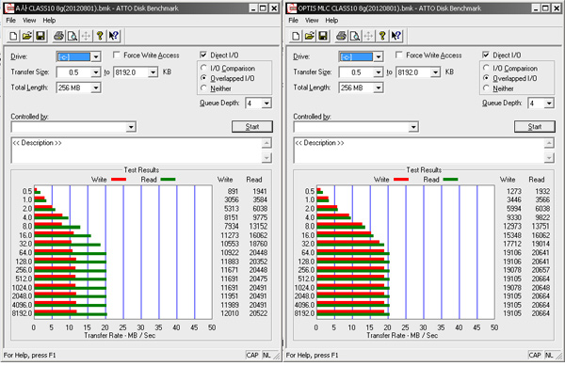Image resolution: width=565 pixels, height=366 pixels.
Task: Click New icon in OPTIS window toolbar
Action: [296, 36]
